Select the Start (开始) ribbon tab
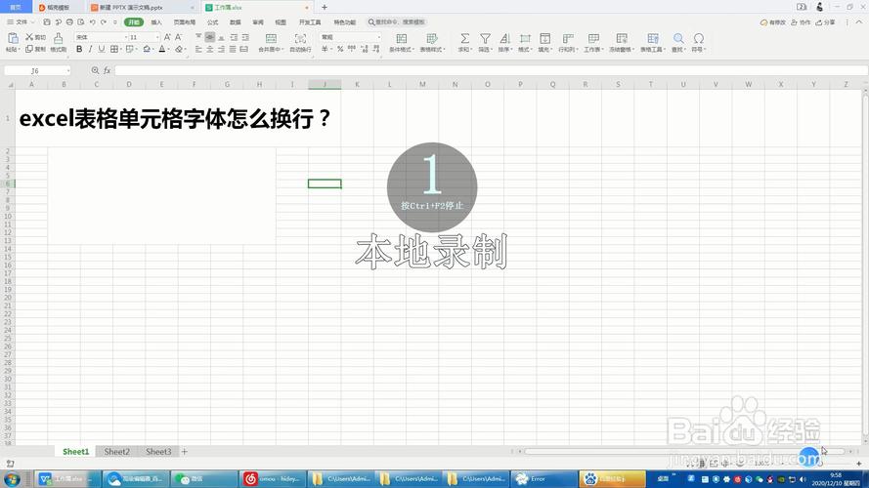Image resolution: width=869 pixels, height=488 pixels. pos(134,22)
